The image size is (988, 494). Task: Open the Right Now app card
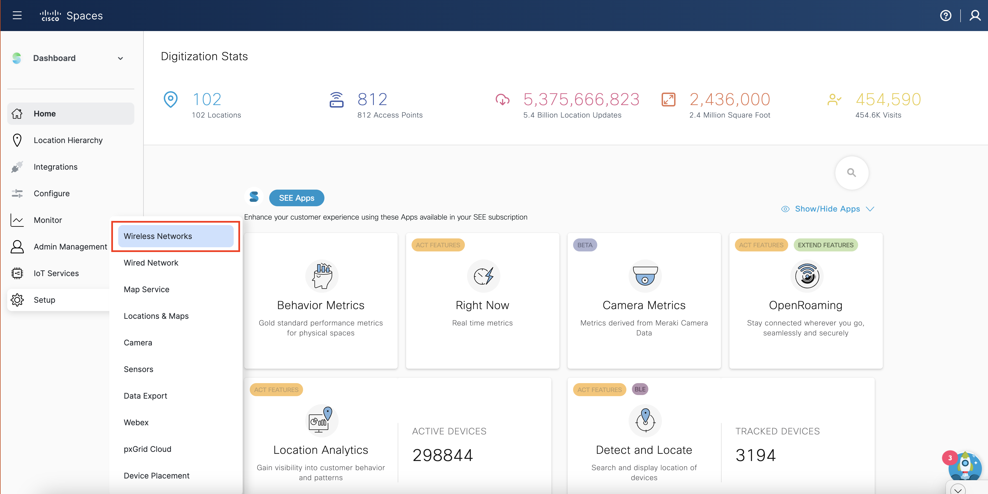[482, 301]
